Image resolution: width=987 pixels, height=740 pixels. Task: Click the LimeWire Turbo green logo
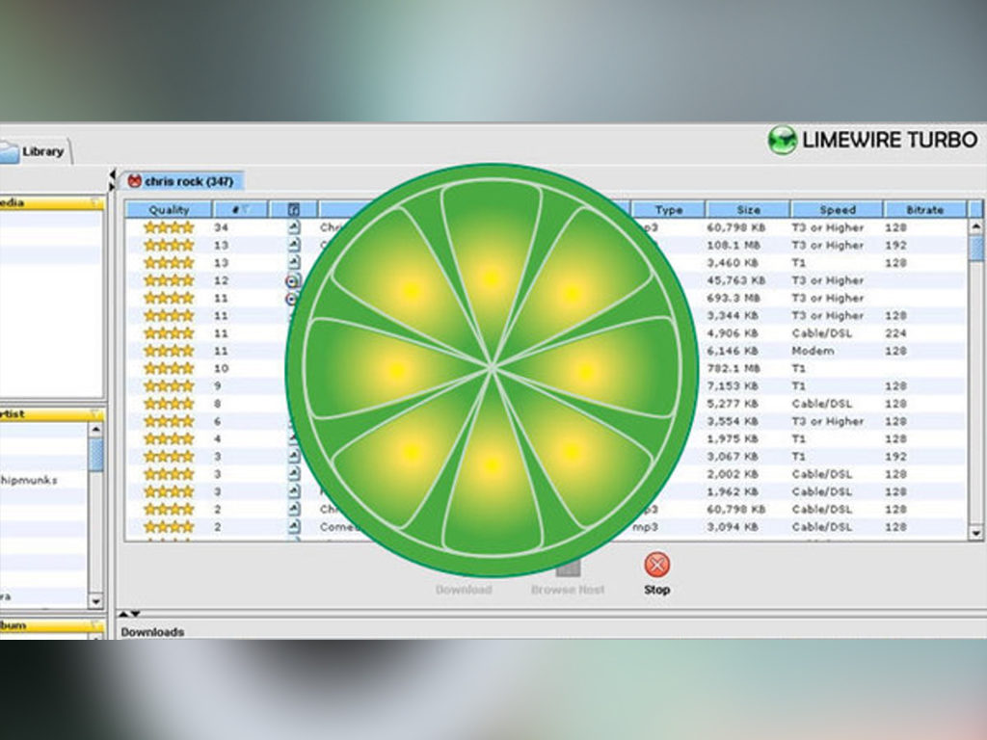pyautogui.click(x=782, y=141)
